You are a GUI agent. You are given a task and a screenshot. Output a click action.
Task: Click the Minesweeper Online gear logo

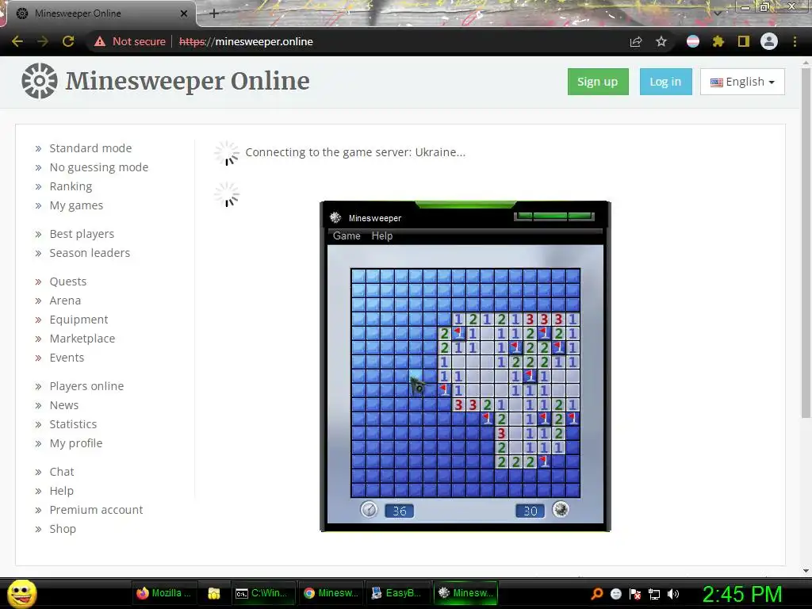pyautogui.click(x=40, y=81)
